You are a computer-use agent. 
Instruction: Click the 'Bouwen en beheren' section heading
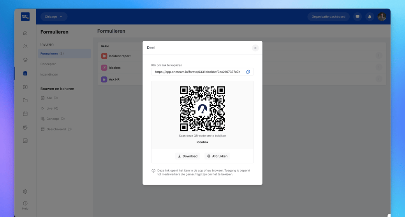click(x=57, y=89)
